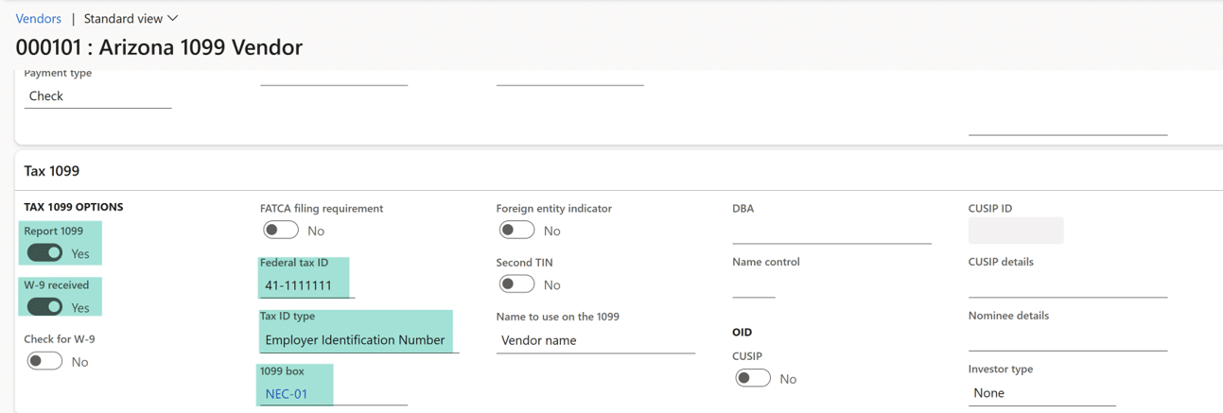Switch on the Second TIN toggle
The width and height of the screenshot is (1223, 413).
coord(516,284)
